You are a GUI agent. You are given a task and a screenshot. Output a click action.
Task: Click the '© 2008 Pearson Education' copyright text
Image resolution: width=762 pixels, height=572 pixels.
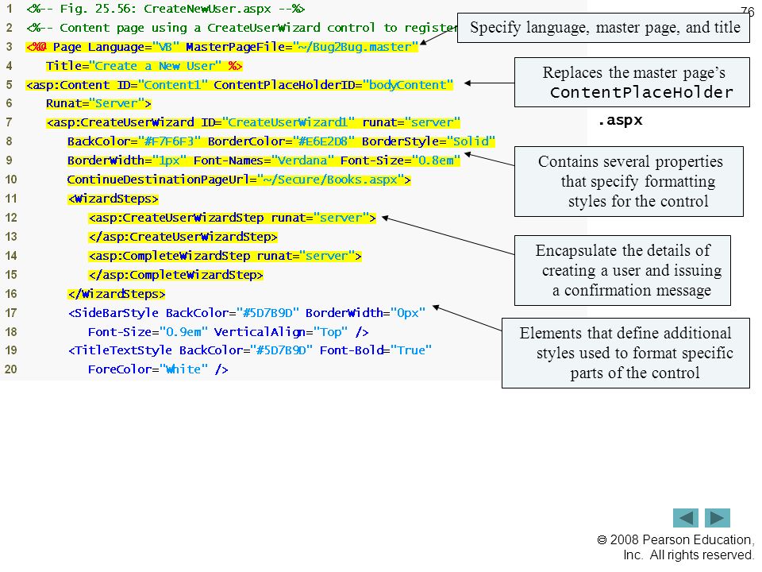[675, 547]
